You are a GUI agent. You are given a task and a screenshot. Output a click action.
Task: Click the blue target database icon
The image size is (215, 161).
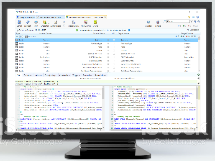click(x=129, y=30)
